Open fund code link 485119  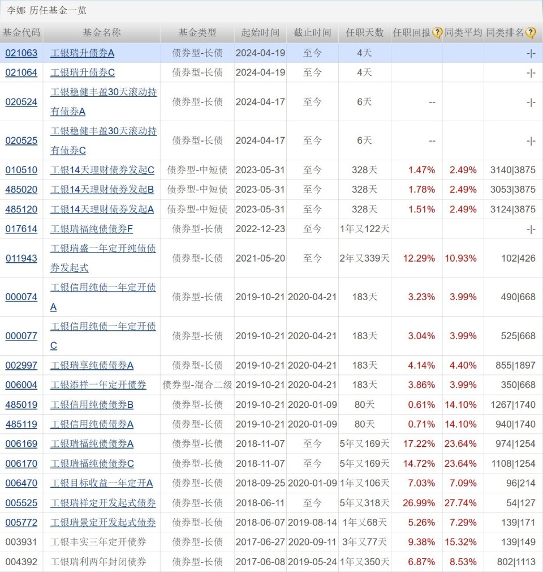pos(21,424)
